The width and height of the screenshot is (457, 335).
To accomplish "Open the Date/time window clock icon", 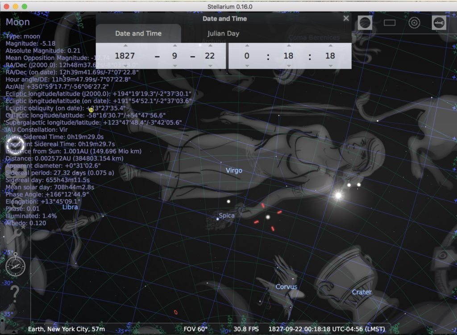I will 15,146.
